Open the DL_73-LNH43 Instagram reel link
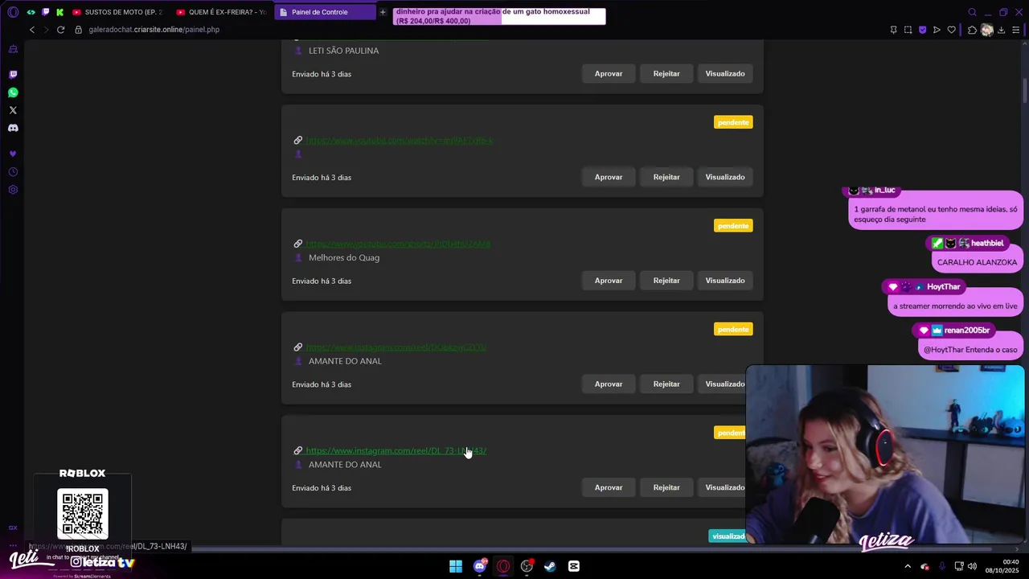Image resolution: width=1029 pixels, height=579 pixels. [x=396, y=451]
